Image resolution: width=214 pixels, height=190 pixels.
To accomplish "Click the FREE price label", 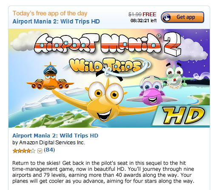I will pyautogui.click(x=149, y=15).
